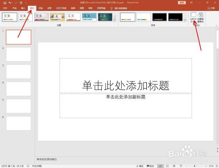The height and width of the screenshot is (168, 219).
Task: Select slide 6 thumbnail
Action: (18, 123)
